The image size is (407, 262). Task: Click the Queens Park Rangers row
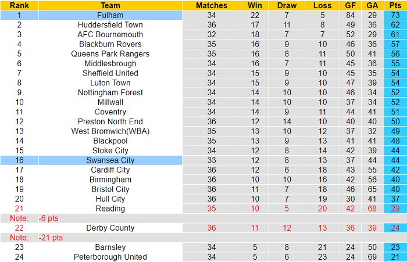pyautogui.click(x=110, y=54)
